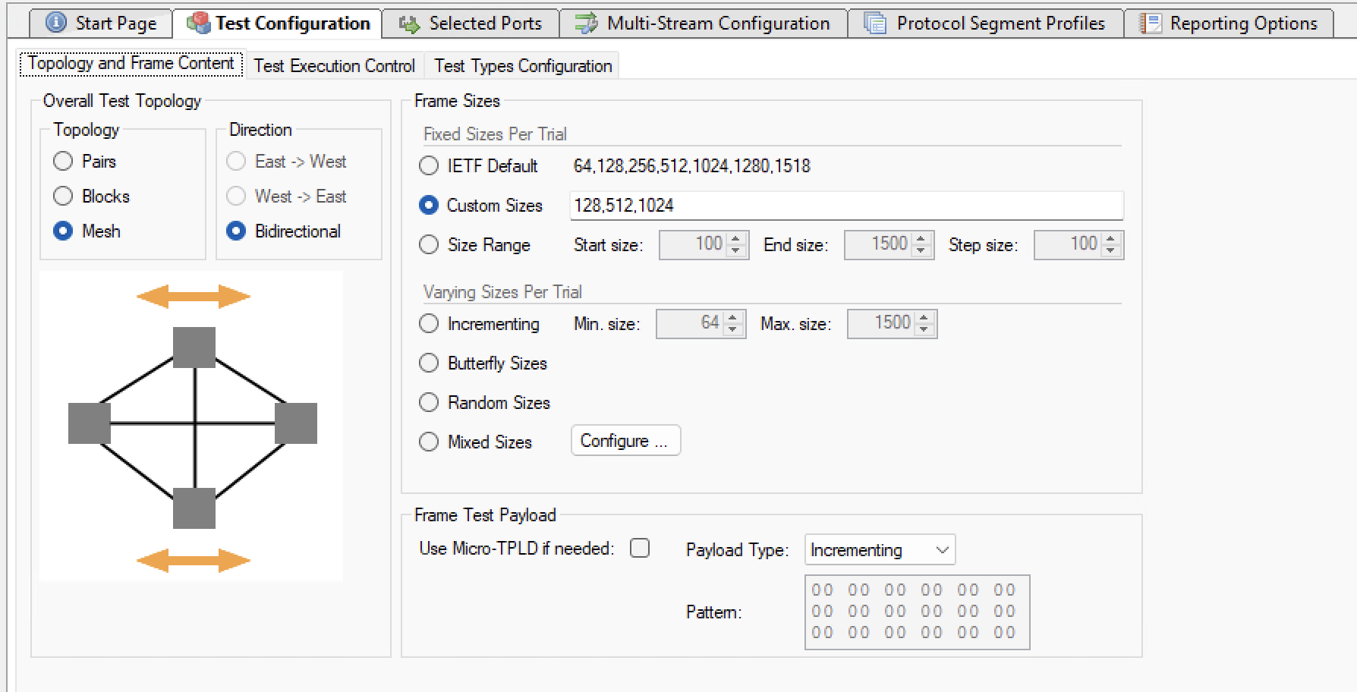Click the Multi-Stream Configuration icon

586,24
